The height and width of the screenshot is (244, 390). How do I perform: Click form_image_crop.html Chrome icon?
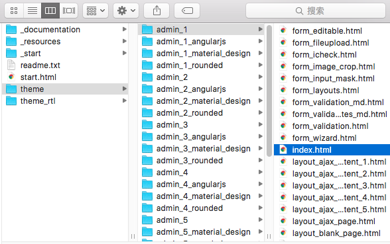tap(283, 66)
